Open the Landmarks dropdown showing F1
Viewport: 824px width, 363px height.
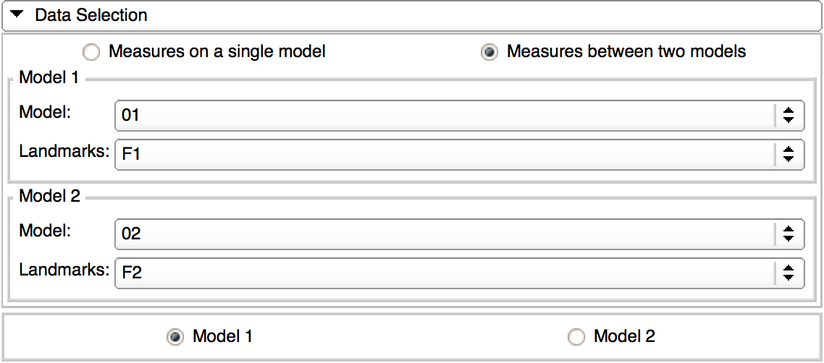[x=443, y=154]
